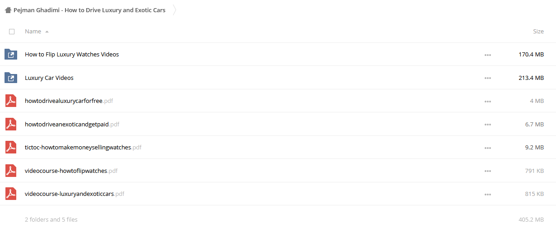Click the PDF icon for videocourse-luxuryandexoticcars

11,194
